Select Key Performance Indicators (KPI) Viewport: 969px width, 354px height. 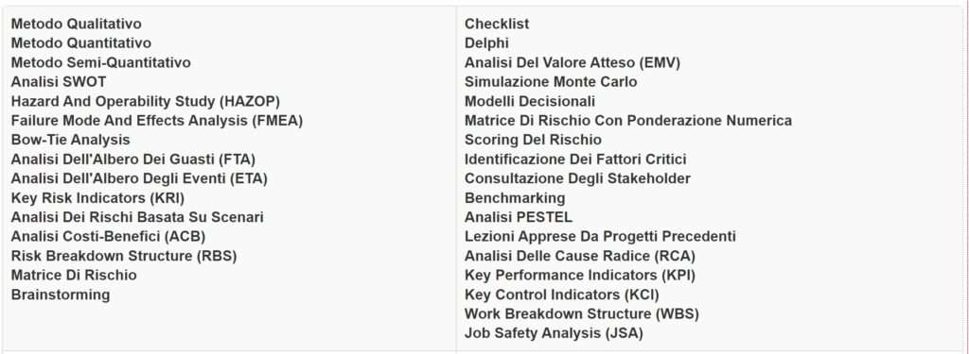click(x=580, y=275)
